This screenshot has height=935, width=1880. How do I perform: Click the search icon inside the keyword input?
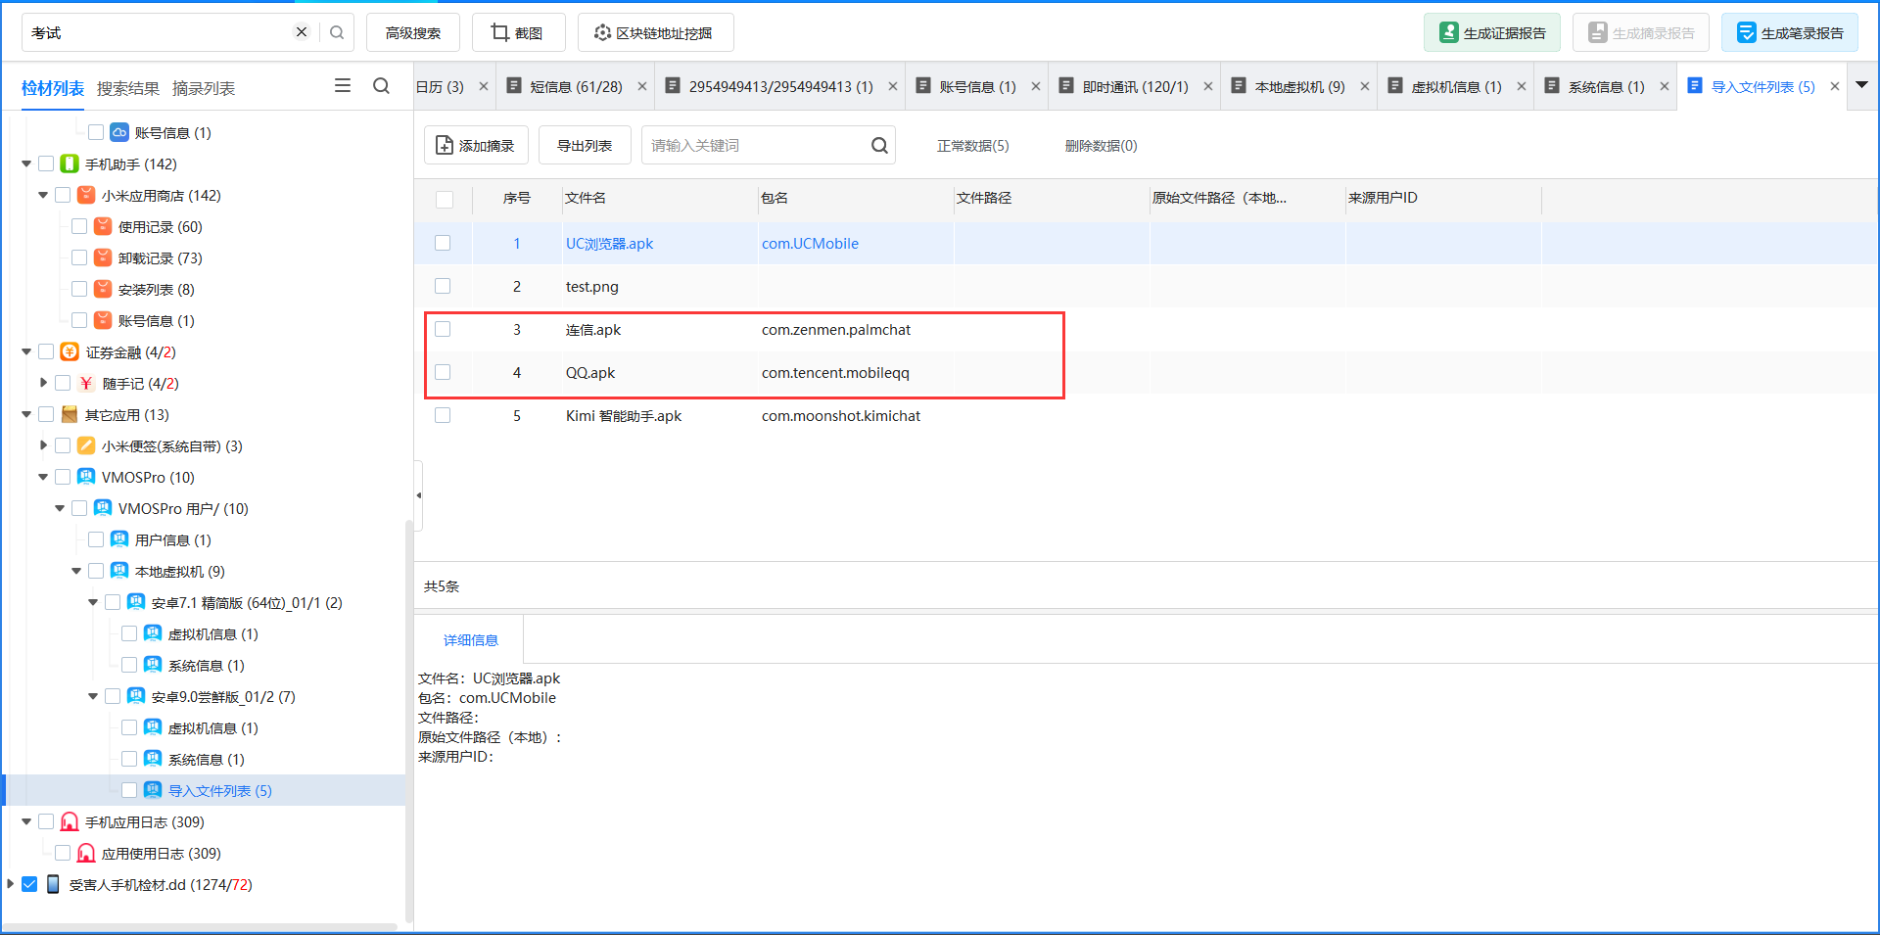(x=878, y=144)
